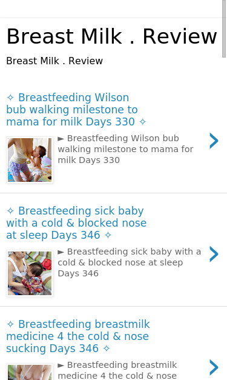
Task: Click the star after 'sucking Days 346' title
Action: pos(107,348)
